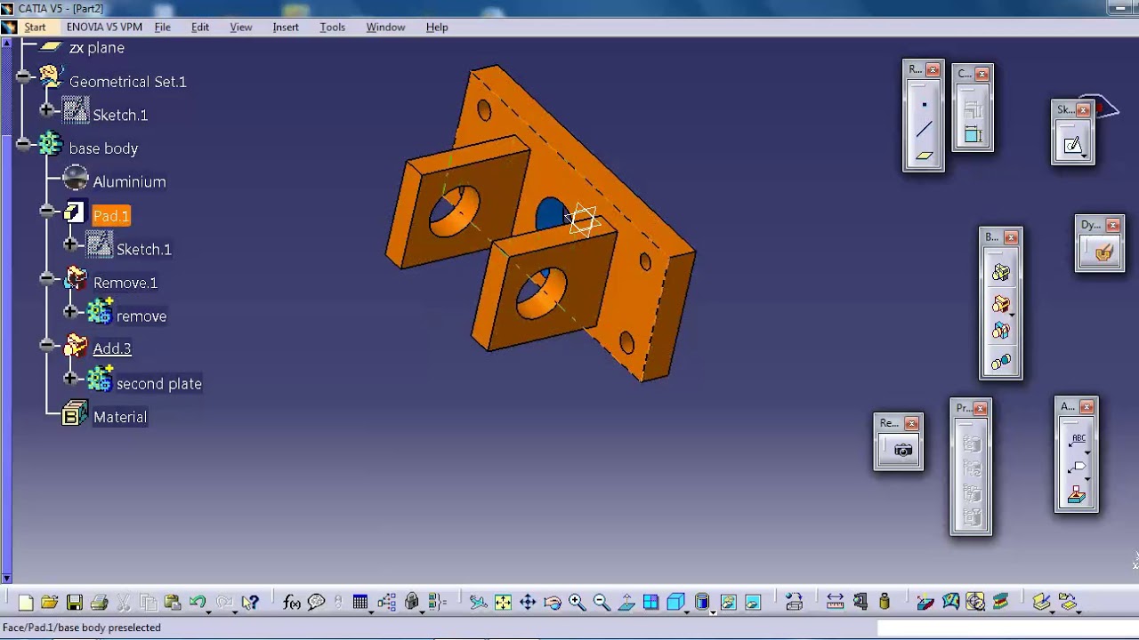Undo the last action
1139x640 pixels.
[198, 603]
